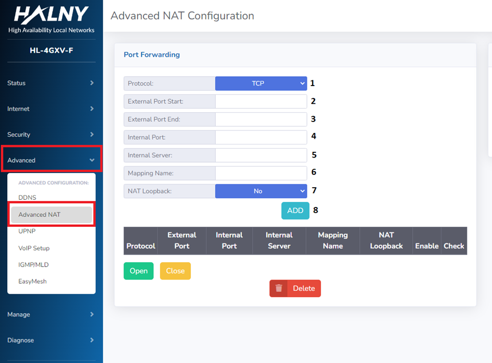Image resolution: width=492 pixels, height=363 pixels.
Task: Expand the Internet menu
Action: coord(51,108)
